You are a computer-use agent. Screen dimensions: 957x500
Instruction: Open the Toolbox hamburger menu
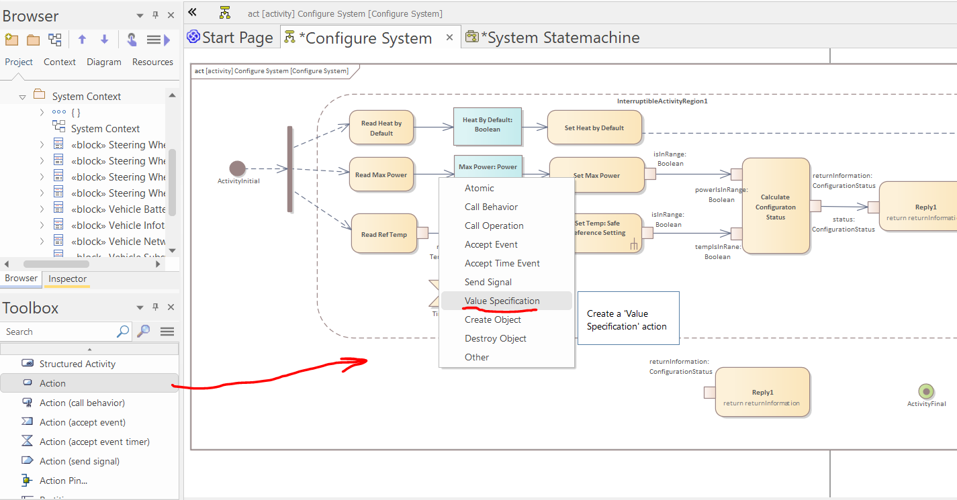coord(167,332)
